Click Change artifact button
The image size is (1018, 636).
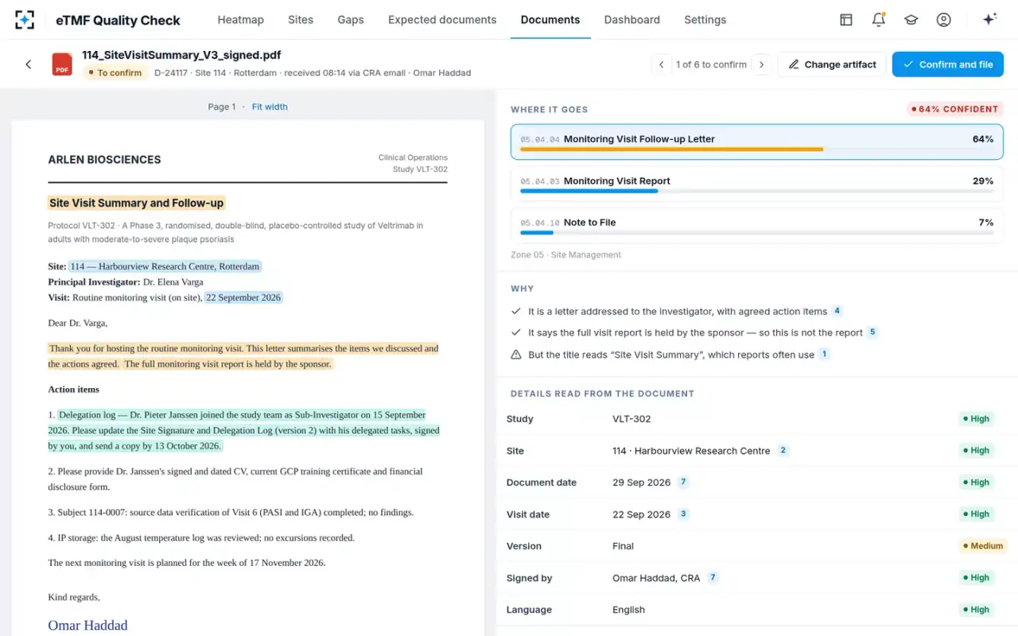click(832, 64)
